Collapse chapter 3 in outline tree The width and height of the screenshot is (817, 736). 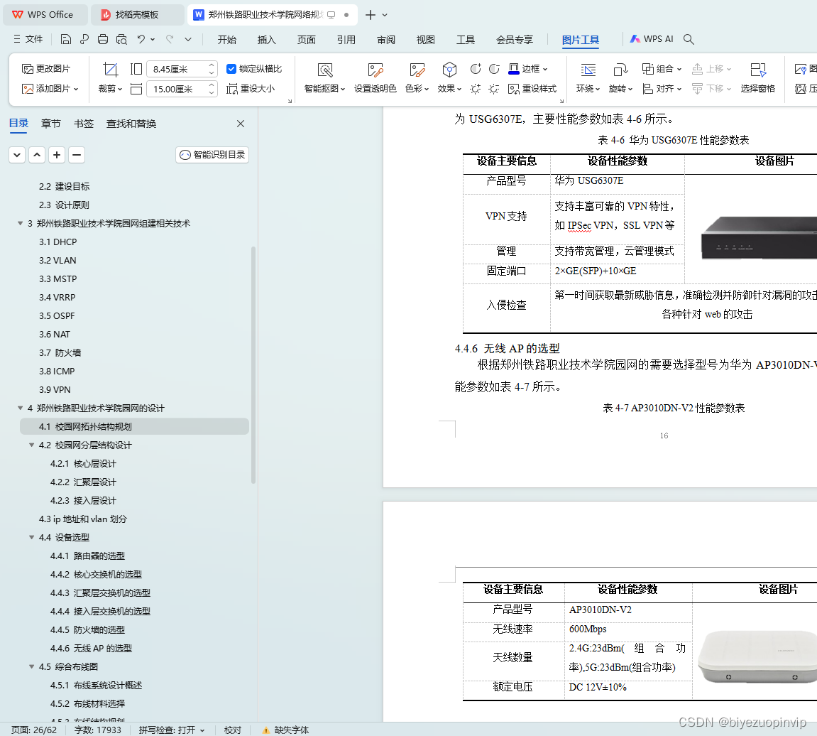[21, 223]
